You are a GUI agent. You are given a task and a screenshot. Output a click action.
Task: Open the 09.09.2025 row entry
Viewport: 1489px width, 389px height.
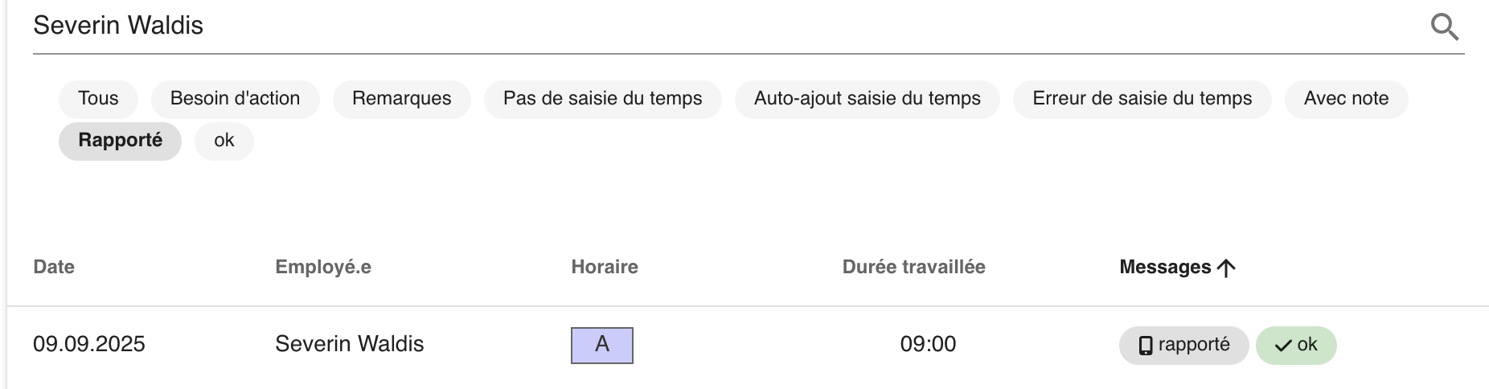pyautogui.click(x=748, y=346)
